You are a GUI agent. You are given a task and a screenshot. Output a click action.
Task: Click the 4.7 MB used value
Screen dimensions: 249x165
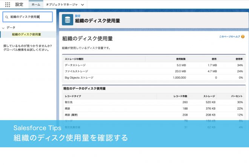[x=212, y=71]
